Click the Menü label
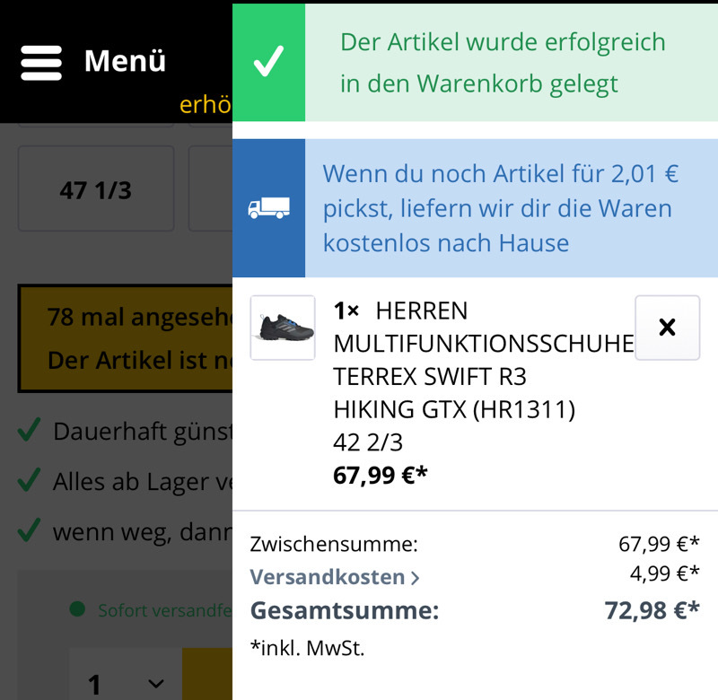 pyautogui.click(x=125, y=61)
